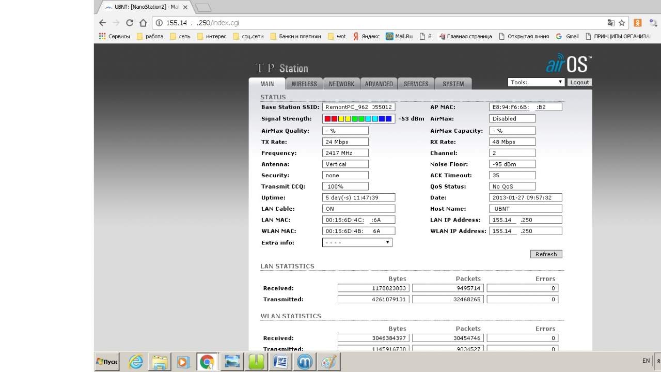Open the browser home page icon
Image resolution: width=661 pixels, height=372 pixels.
[143, 23]
